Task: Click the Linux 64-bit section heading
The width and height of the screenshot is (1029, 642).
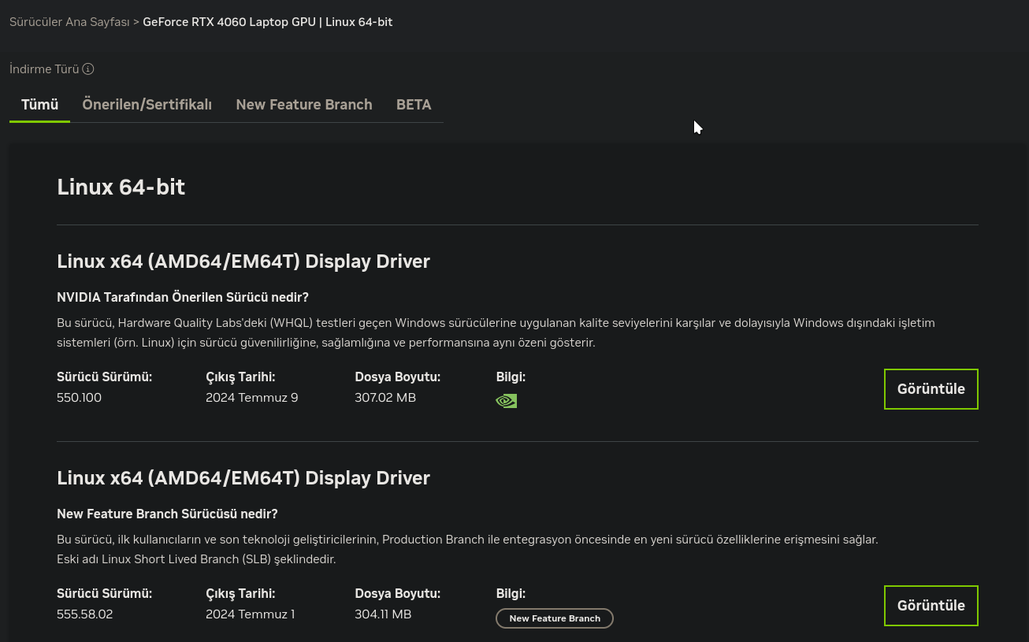Action: click(121, 187)
